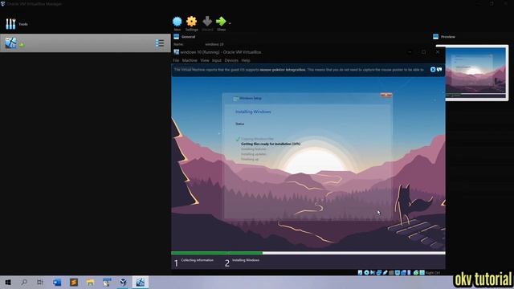Click the Windows Setup title text
This screenshot has width=514, height=289.
(x=251, y=98)
